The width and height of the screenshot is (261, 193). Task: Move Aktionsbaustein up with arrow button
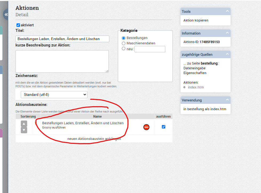[24, 124]
